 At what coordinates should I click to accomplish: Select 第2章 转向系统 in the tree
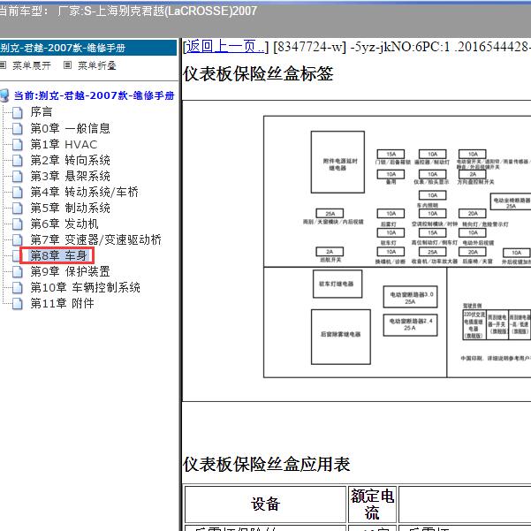point(70,160)
